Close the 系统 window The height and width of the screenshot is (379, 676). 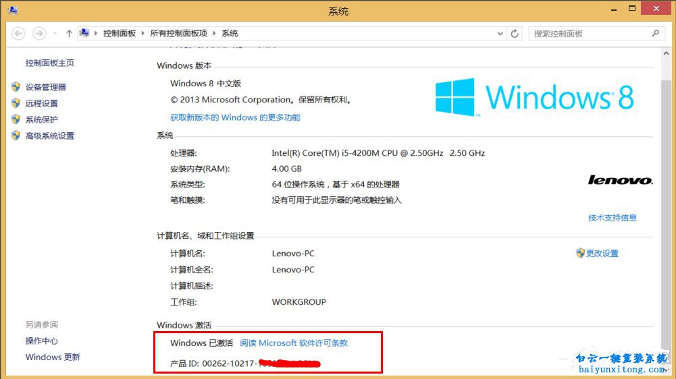pyautogui.click(x=656, y=9)
